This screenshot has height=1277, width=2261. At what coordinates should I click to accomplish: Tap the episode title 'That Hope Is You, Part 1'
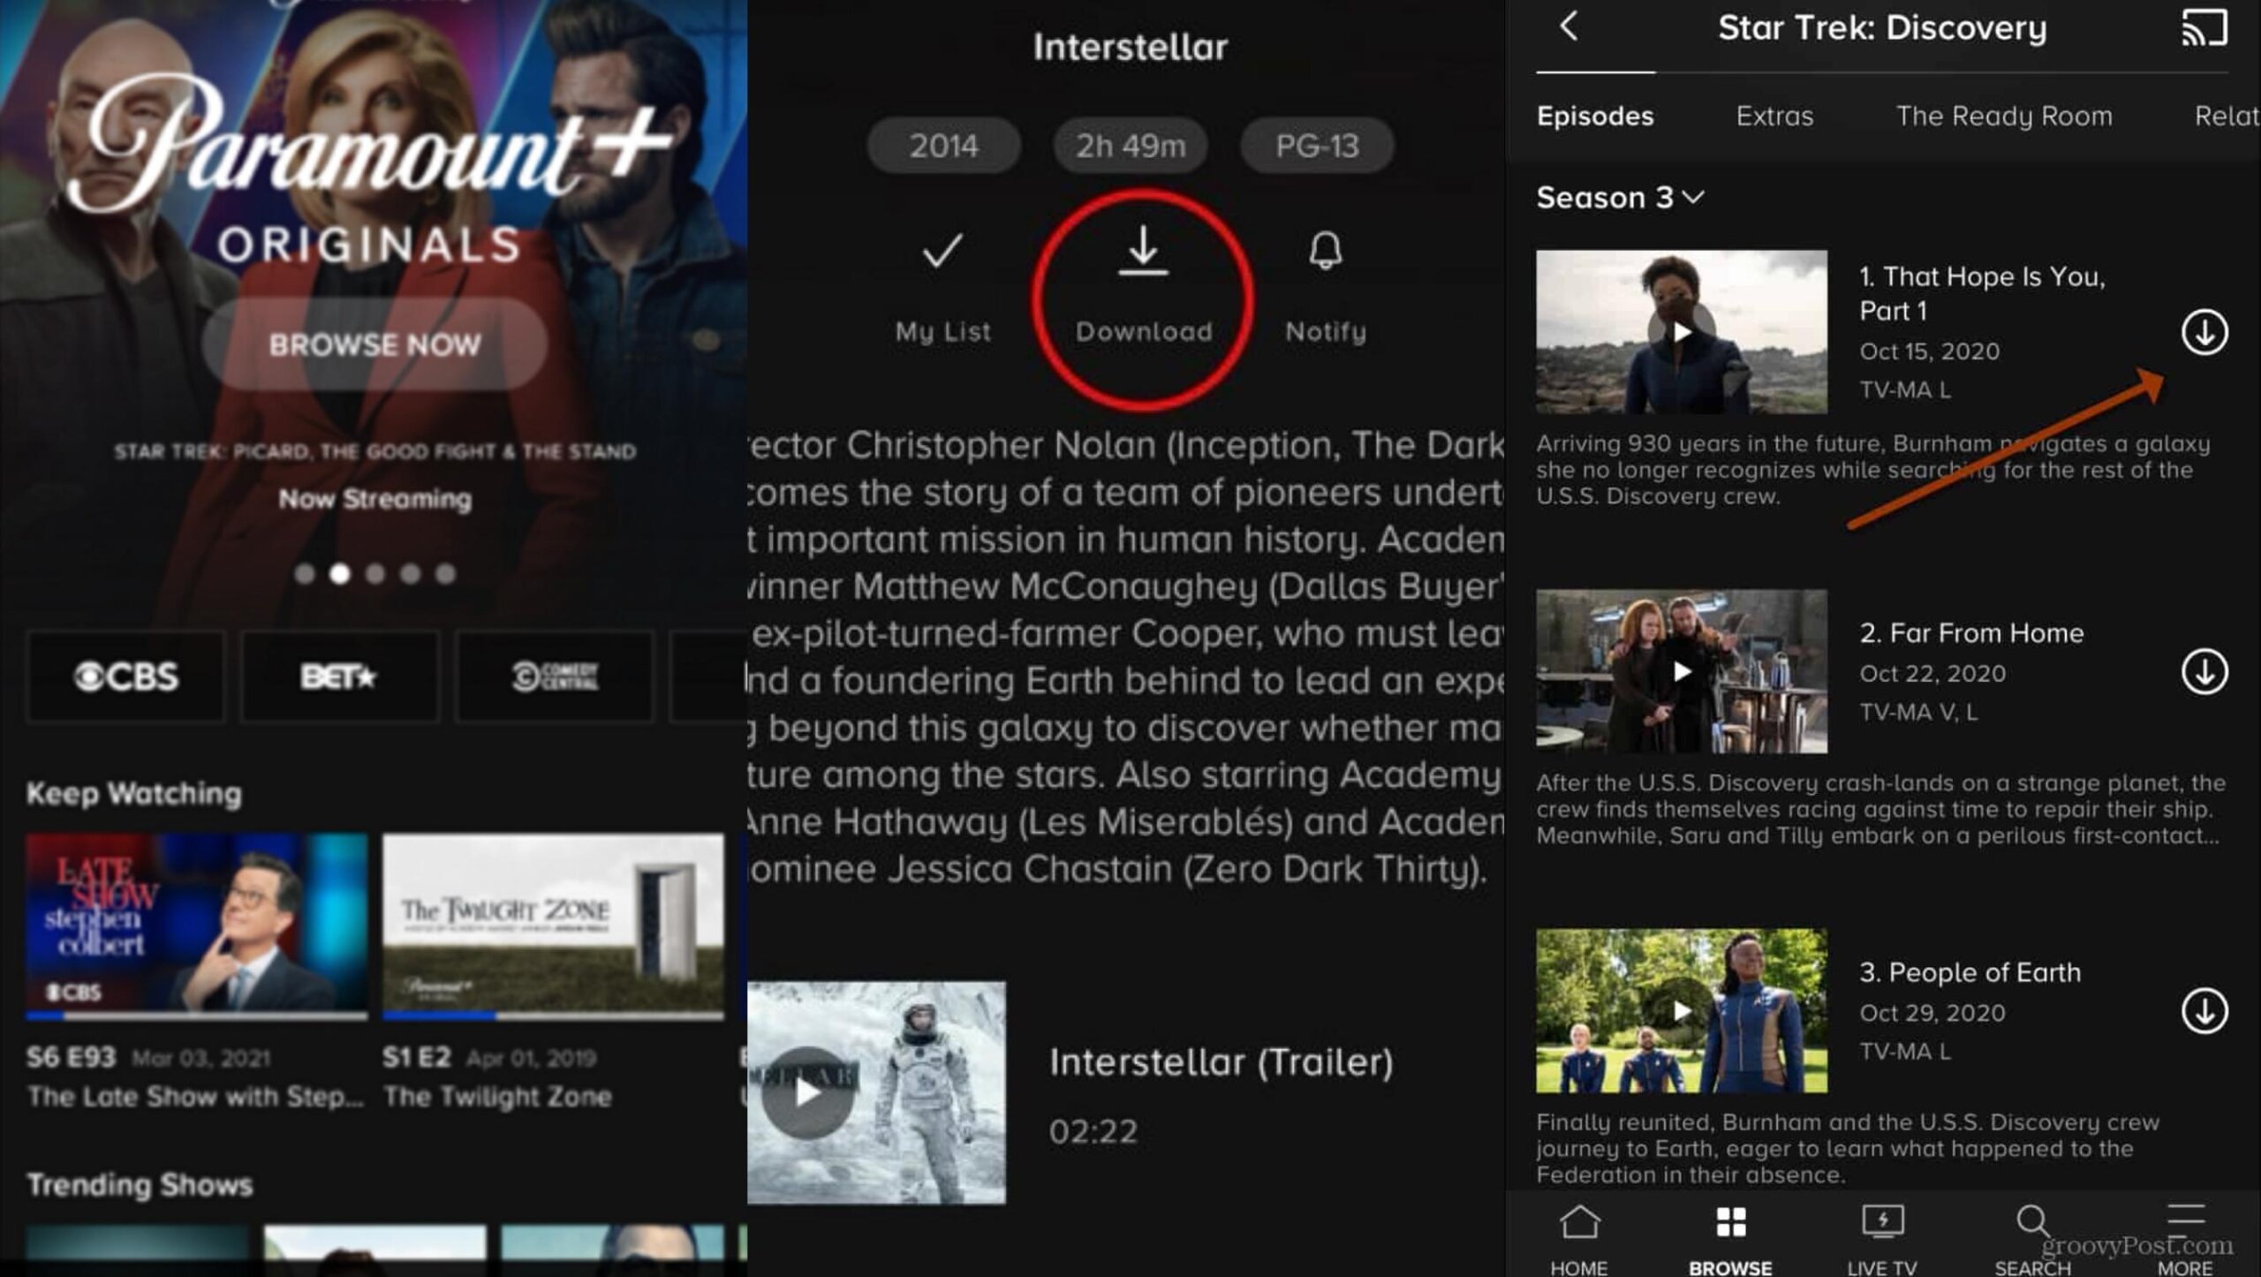[1982, 293]
